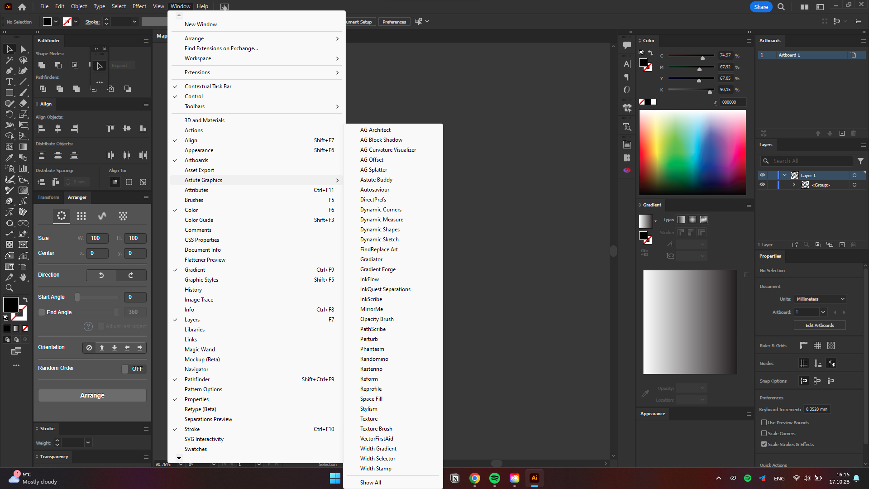This screenshot has width=869, height=489.
Task: Toggle Random Order switch
Action: (x=133, y=369)
